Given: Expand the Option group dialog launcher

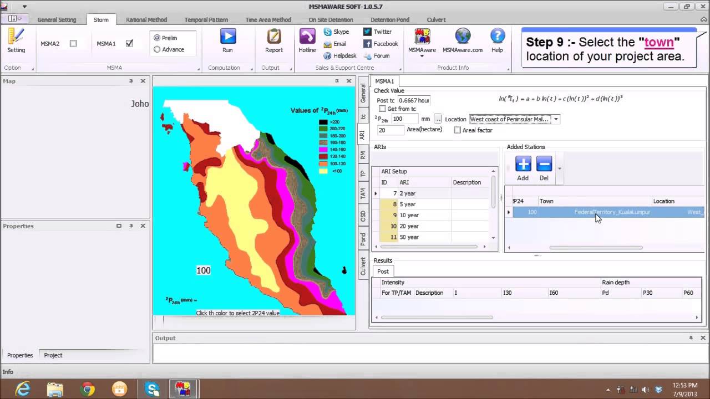Looking at the screenshot, I should coord(33,69).
